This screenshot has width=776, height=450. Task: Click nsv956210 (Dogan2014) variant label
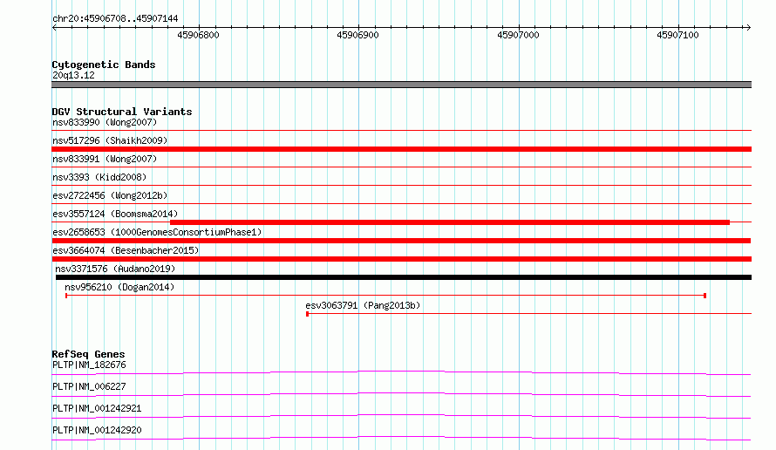point(119,287)
